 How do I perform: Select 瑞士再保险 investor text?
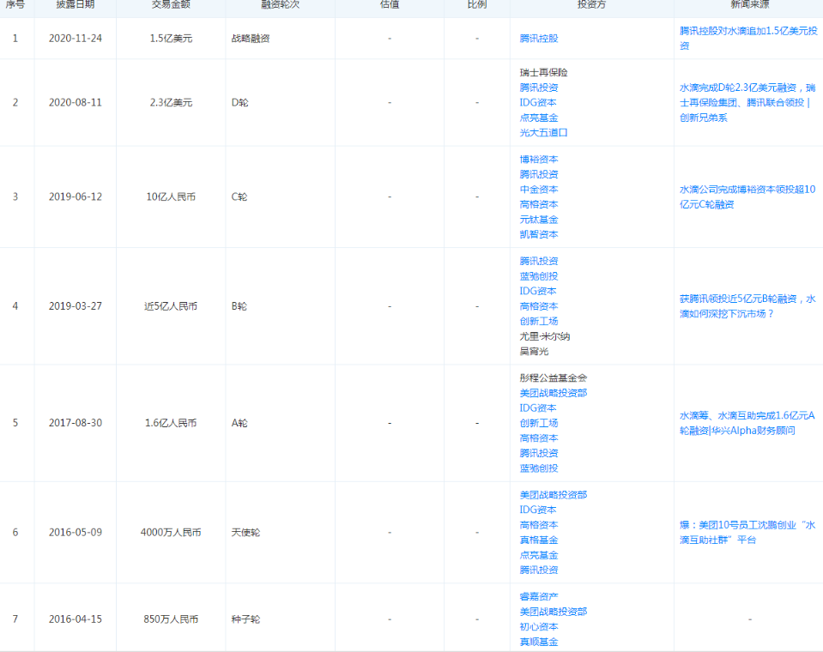point(543,72)
